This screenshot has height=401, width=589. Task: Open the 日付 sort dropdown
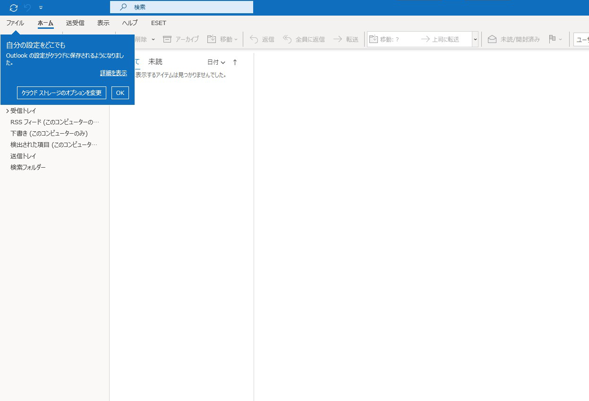[x=216, y=62]
